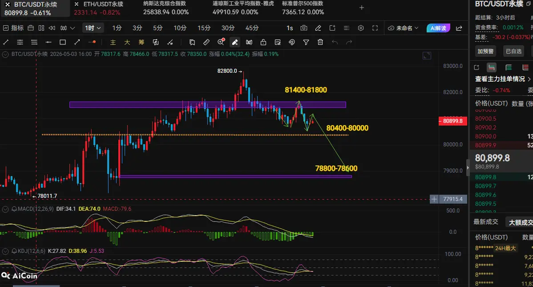Viewport: 533px width, 287px height.
Task: Switch to the 3分 timeframe
Action: click(137, 28)
